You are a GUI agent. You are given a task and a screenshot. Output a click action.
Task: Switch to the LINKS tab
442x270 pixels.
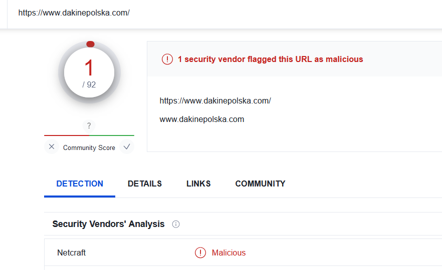point(198,183)
